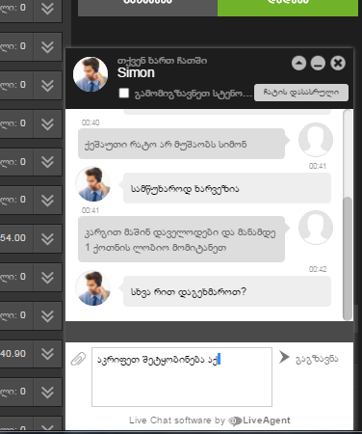Click the paperclip attach file icon
362x434 pixels.
[x=78, y=359]
